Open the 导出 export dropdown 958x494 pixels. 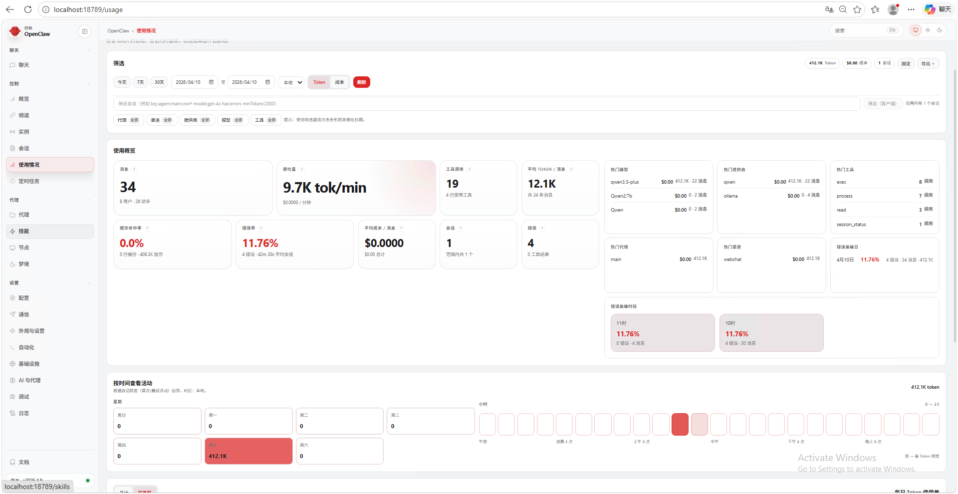[928, 64]
